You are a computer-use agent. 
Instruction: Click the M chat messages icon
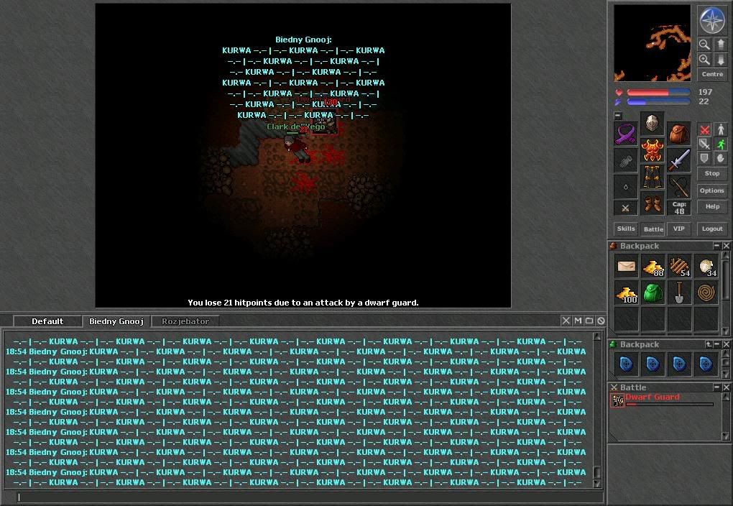578,321
